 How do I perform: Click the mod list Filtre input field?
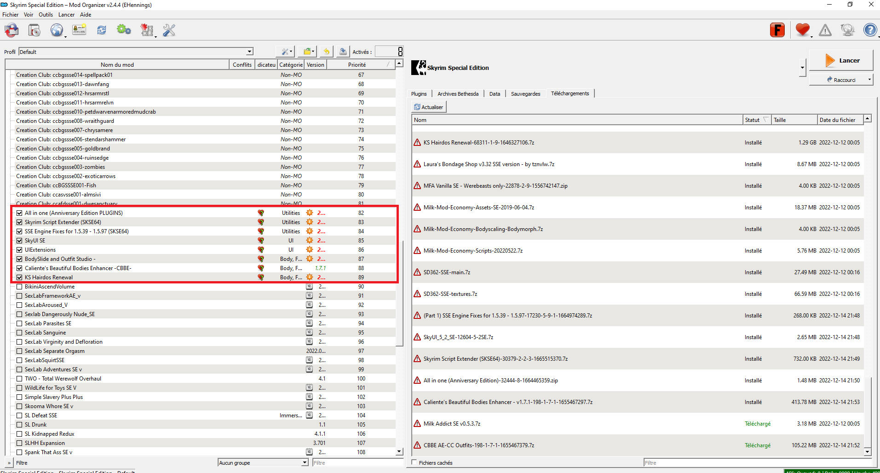pyautogui.click(x=358, y=462)
